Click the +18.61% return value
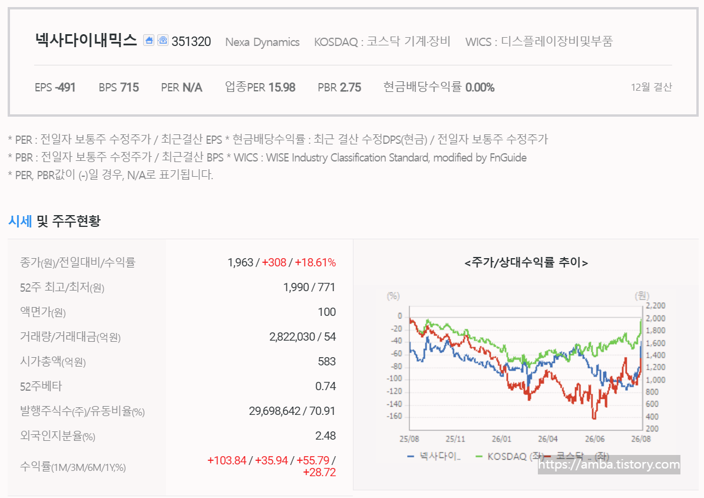Image resolution: width=704 pixels, height=498 pixels. tap(315, 262)
